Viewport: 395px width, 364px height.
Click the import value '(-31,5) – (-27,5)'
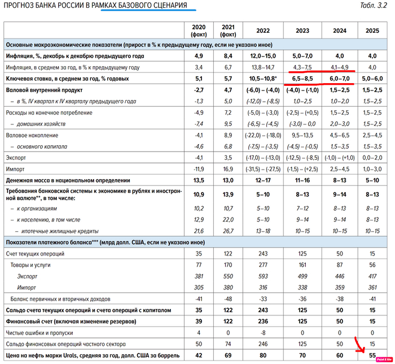click(x=263, y=169)
